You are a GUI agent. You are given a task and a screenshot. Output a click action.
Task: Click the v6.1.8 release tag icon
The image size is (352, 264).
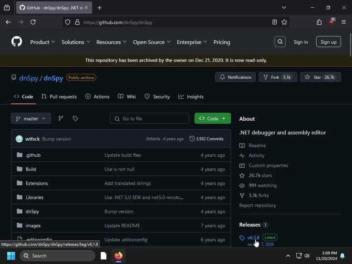(x=242, y=238)
